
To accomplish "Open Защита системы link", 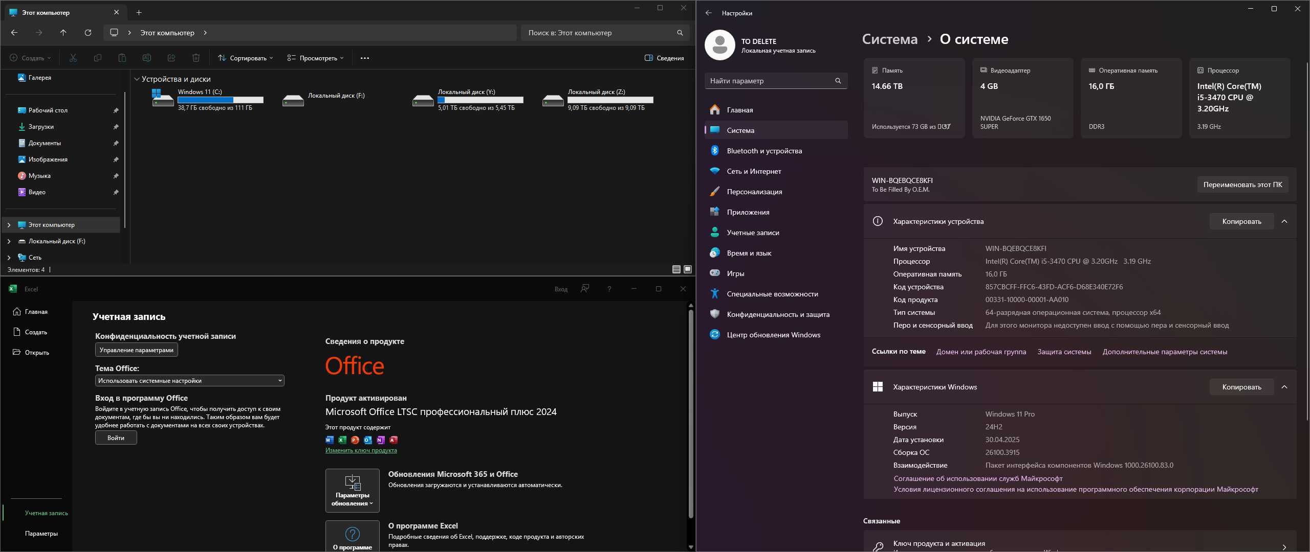I will [x=1064, y=352].
